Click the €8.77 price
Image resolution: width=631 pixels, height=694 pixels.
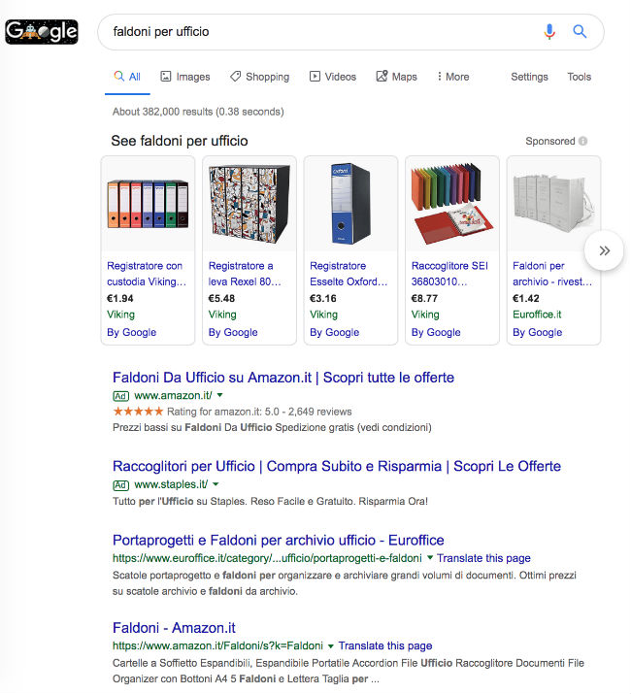coord(424,298)
